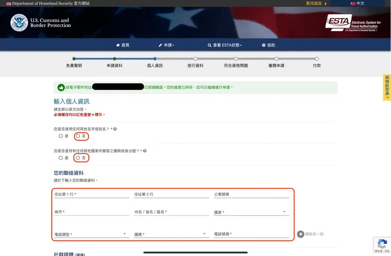
Task: Open the 更改語言 language selector
Action: [316, 4]
